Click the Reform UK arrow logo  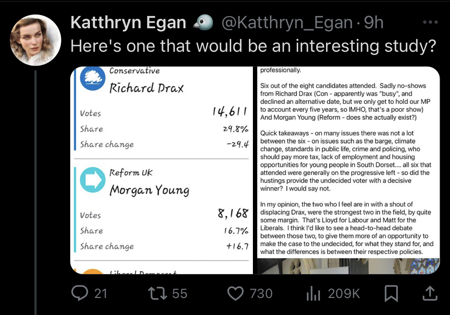(x=92, y=180)
